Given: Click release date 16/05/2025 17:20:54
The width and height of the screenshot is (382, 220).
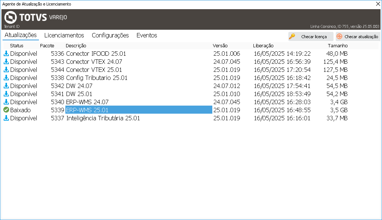Looking at the screenshot, I should tap(282, 70).
